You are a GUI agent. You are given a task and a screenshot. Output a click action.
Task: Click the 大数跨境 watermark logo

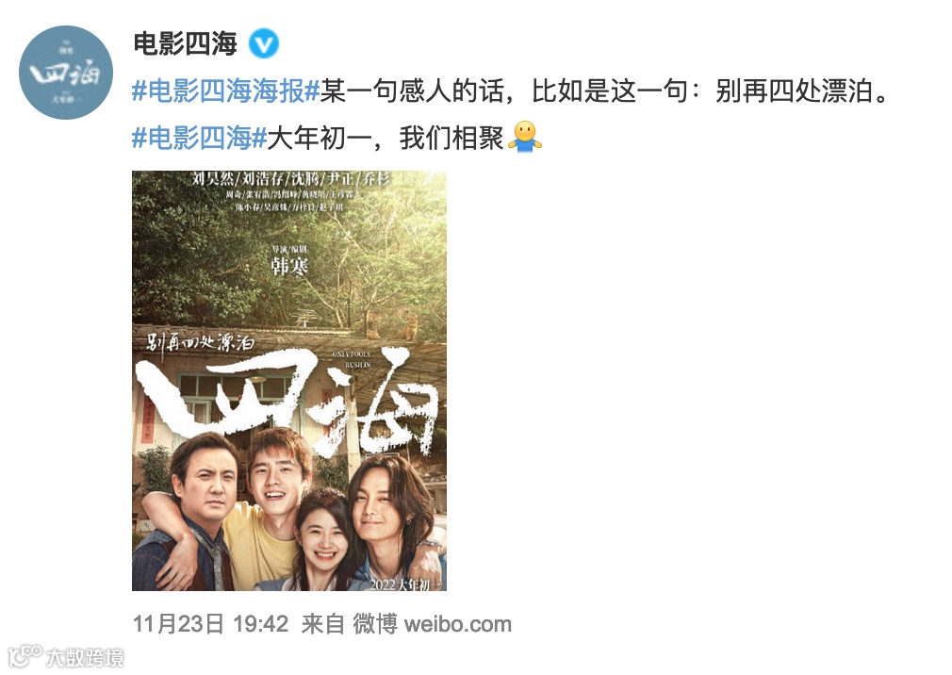[x=66, y=657]
